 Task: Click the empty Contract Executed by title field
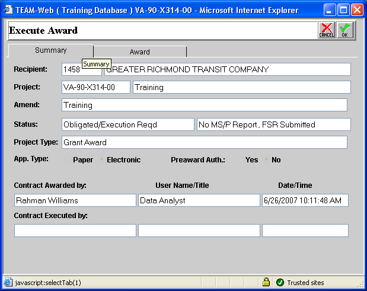coord(199,231)
